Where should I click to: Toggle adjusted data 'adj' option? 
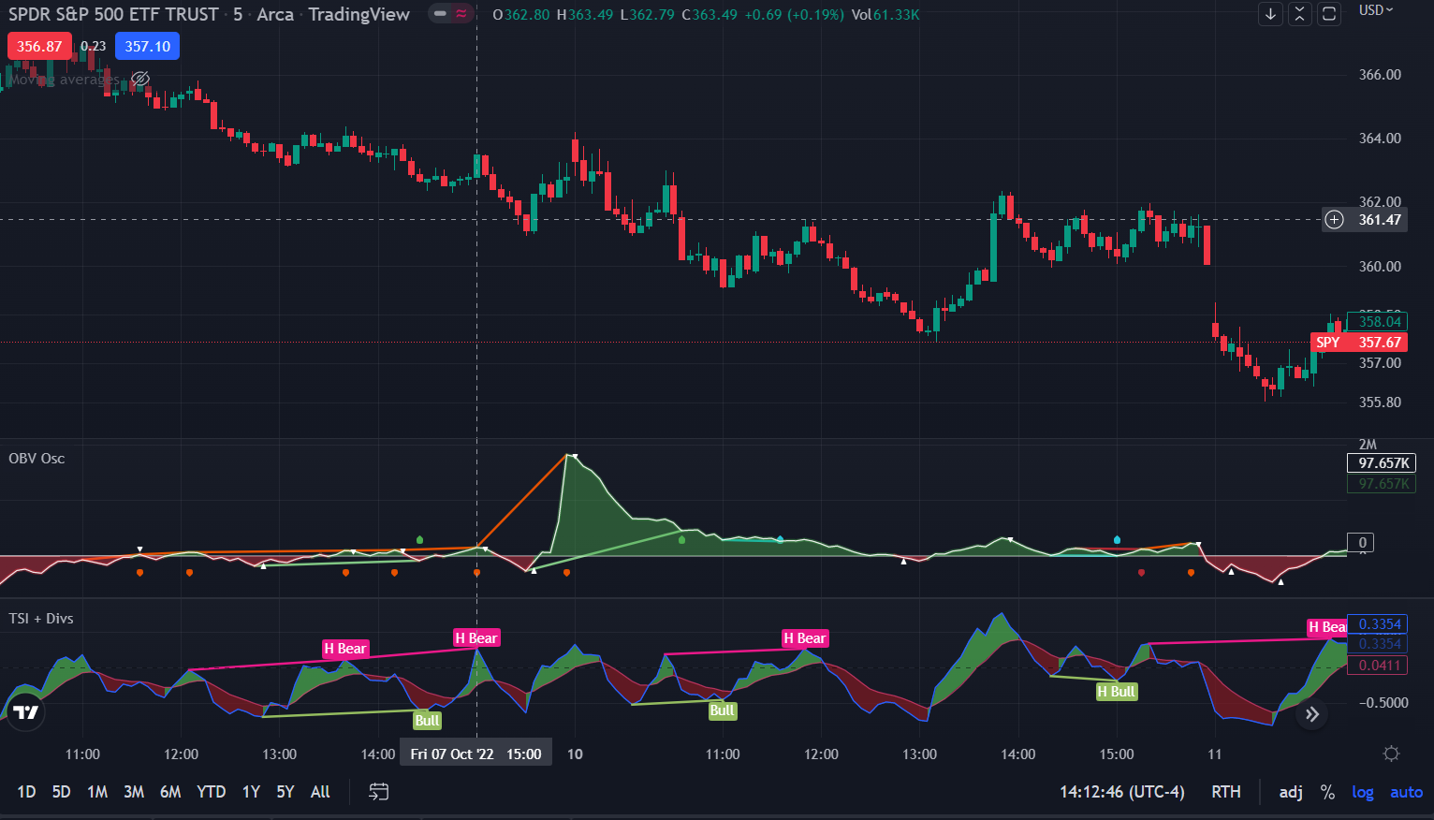point(1291,792)
